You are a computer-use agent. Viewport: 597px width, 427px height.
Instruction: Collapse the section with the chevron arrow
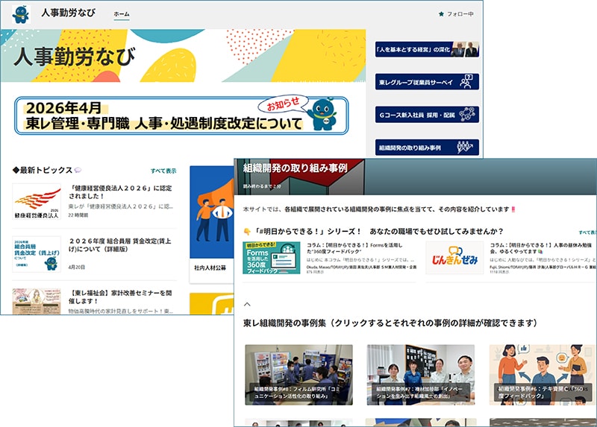247,304
